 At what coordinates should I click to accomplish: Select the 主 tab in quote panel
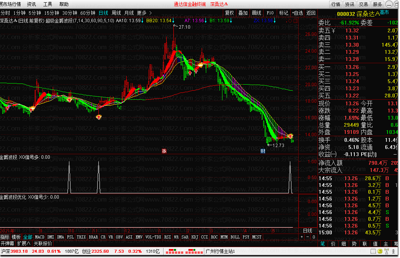(386, 244)
